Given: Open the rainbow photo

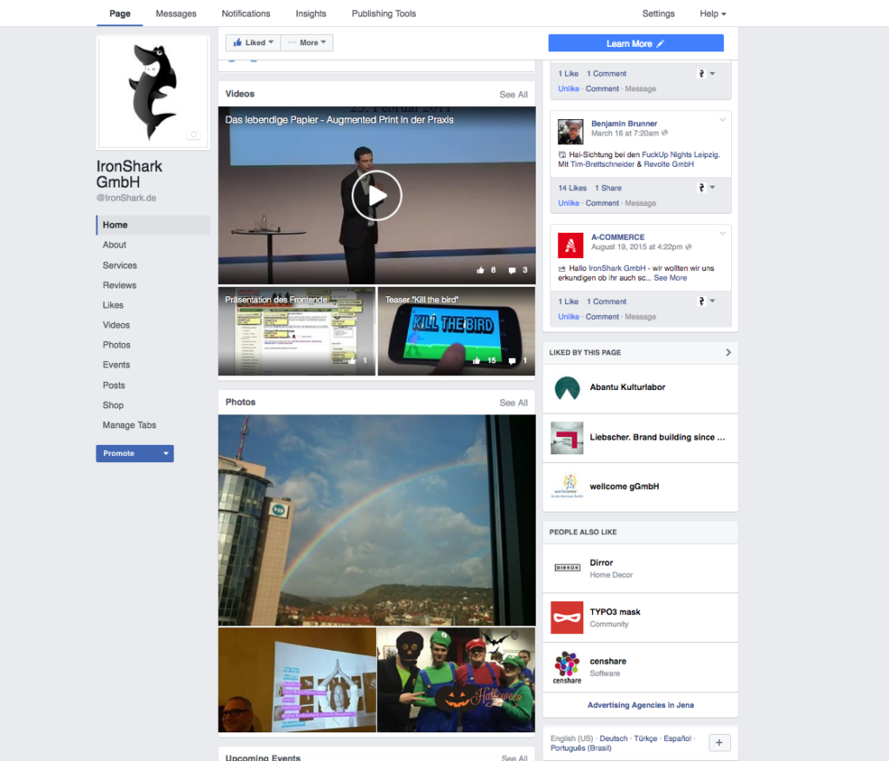Looking at the screenshot, I should point(377,519).
